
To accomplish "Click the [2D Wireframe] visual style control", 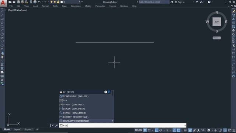I will pyautogui.click(x=21, y=10).
